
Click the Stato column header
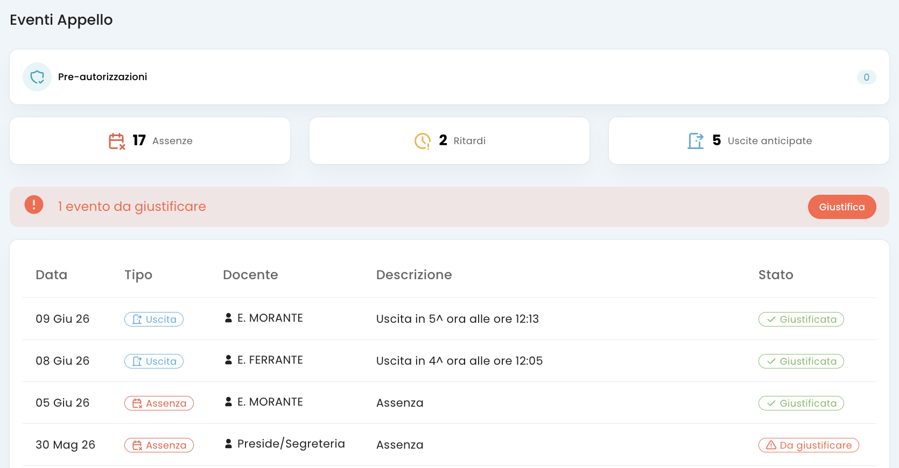776,275
